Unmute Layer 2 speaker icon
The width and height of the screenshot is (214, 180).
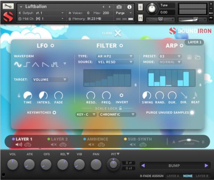click(54, 144)
